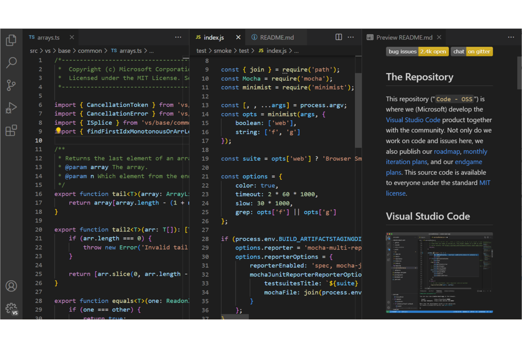Open the common breadcrumb dropdown
The height and width of the screenshot is (348, 522).
coord(90,50)
